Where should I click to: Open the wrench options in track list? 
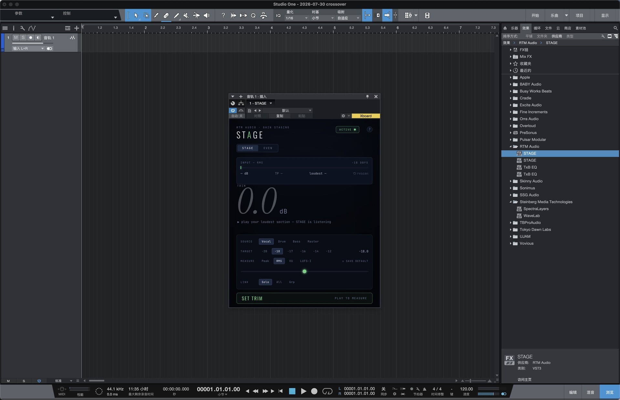pos(22,28)
